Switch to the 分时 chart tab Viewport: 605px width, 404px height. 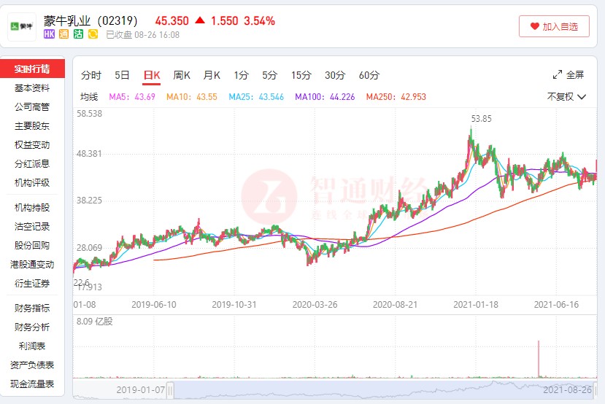pos(91,75)
